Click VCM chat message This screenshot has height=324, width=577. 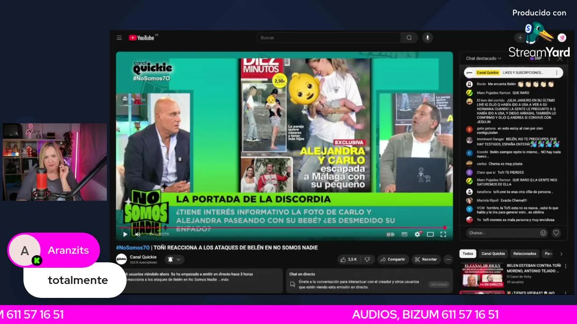513,210
